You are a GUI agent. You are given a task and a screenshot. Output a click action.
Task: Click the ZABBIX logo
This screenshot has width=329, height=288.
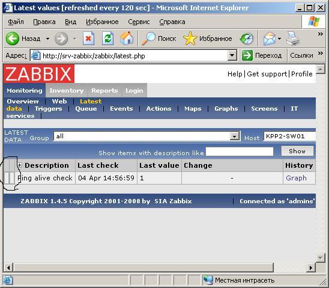point(39,73)
